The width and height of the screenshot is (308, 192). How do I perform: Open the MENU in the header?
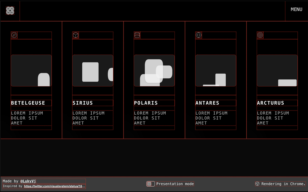pos(296,9)
